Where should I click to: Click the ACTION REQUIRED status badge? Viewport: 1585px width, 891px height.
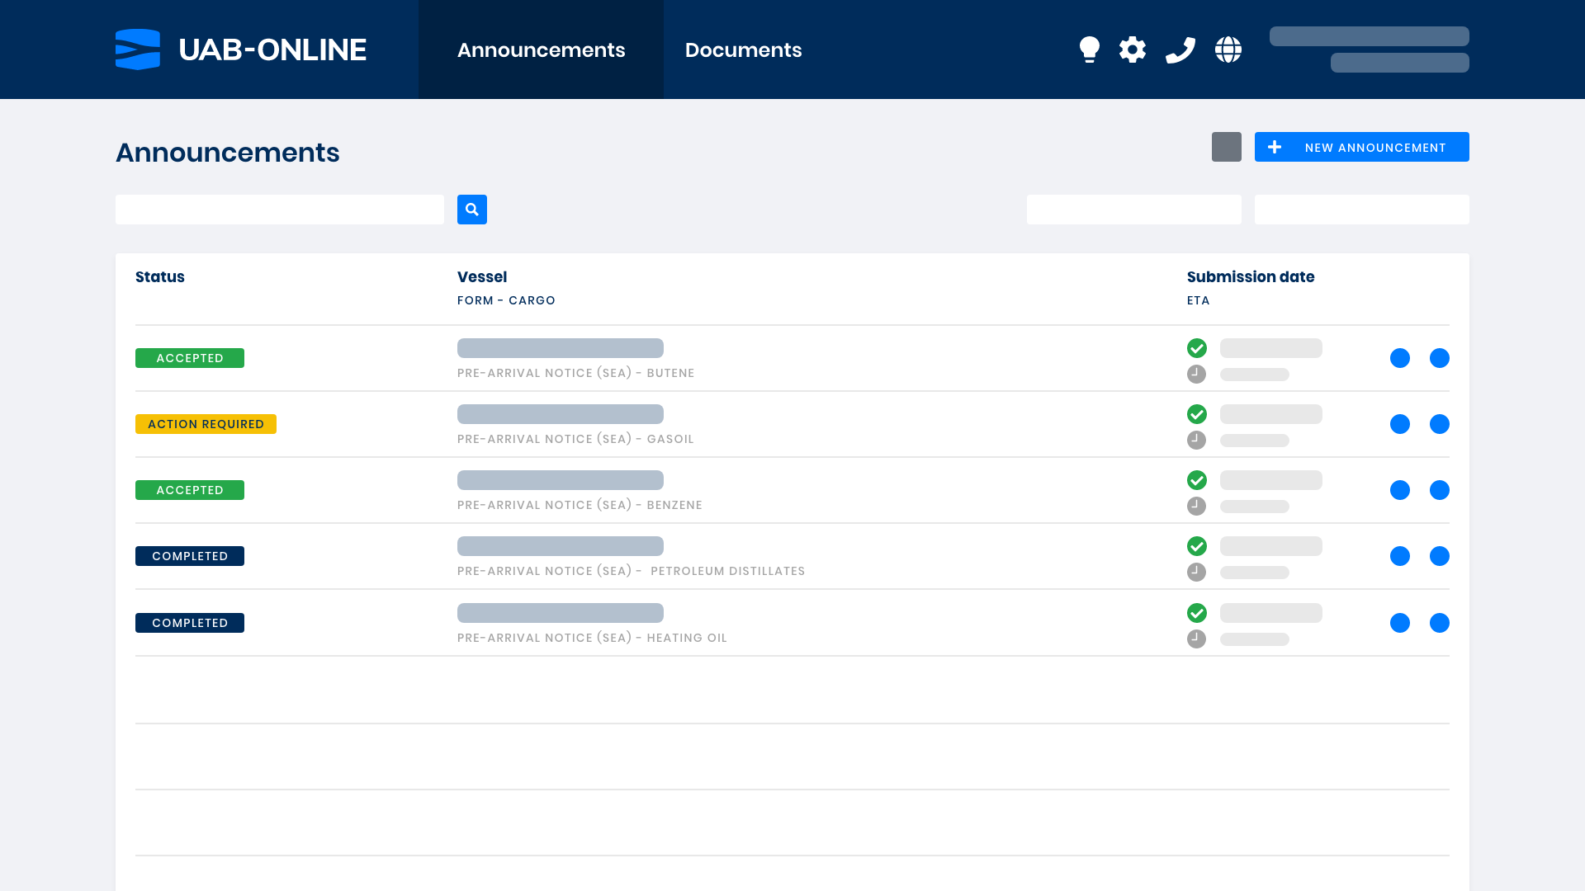tap(206, 423)
